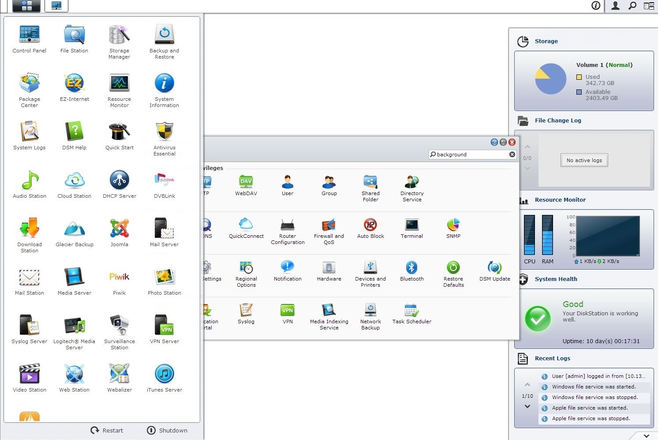Click the volume usage pie chart
Viewport: 658px width, 440px height.
pos(550,79)
